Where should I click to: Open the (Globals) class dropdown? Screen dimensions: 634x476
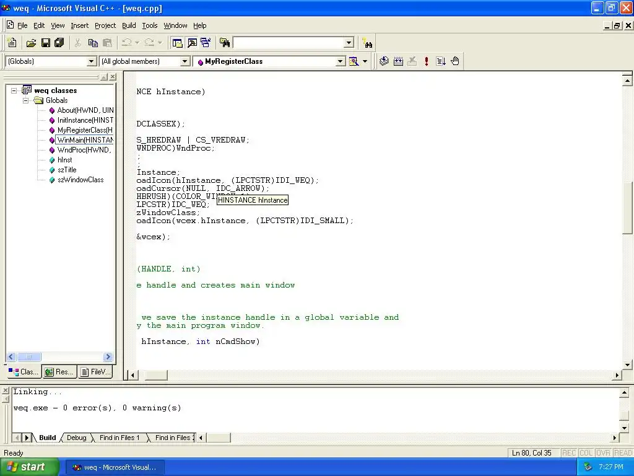92,61
